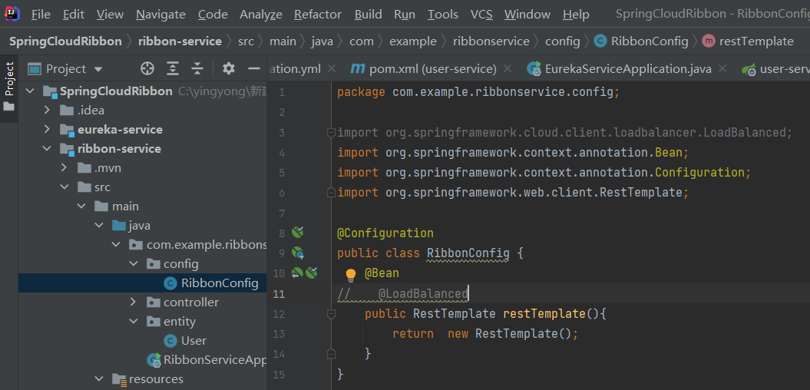The image size is (810, 390).
Task: Collapse the ribbon-service module
Action: (x=47, y=149)
